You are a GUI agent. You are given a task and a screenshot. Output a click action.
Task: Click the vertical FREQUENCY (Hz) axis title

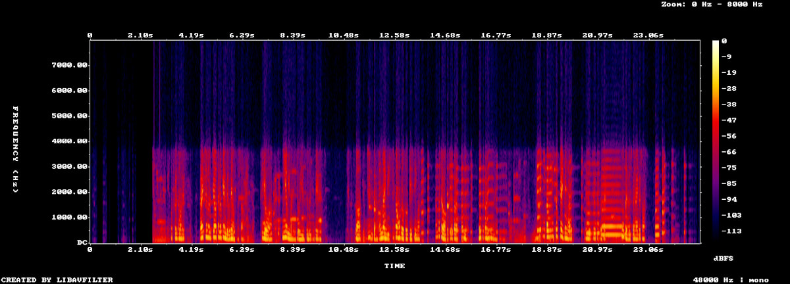[16, 149]
